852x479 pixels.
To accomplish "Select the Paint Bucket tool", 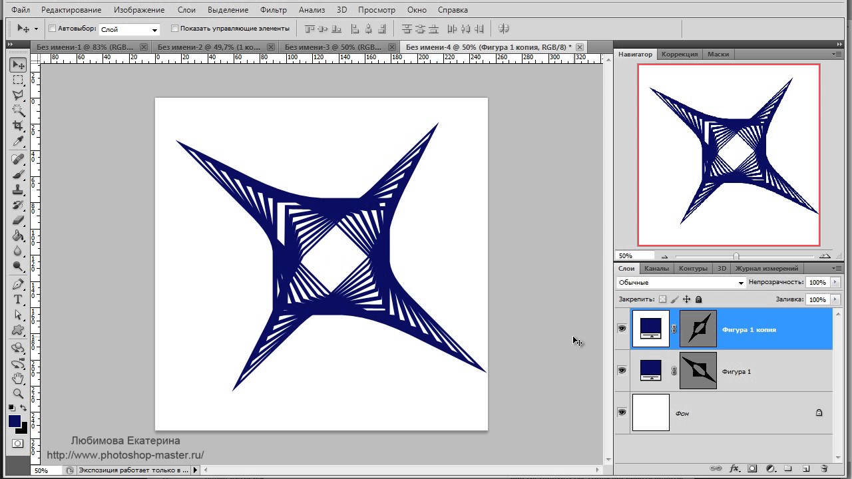I will tap(18, 236).
